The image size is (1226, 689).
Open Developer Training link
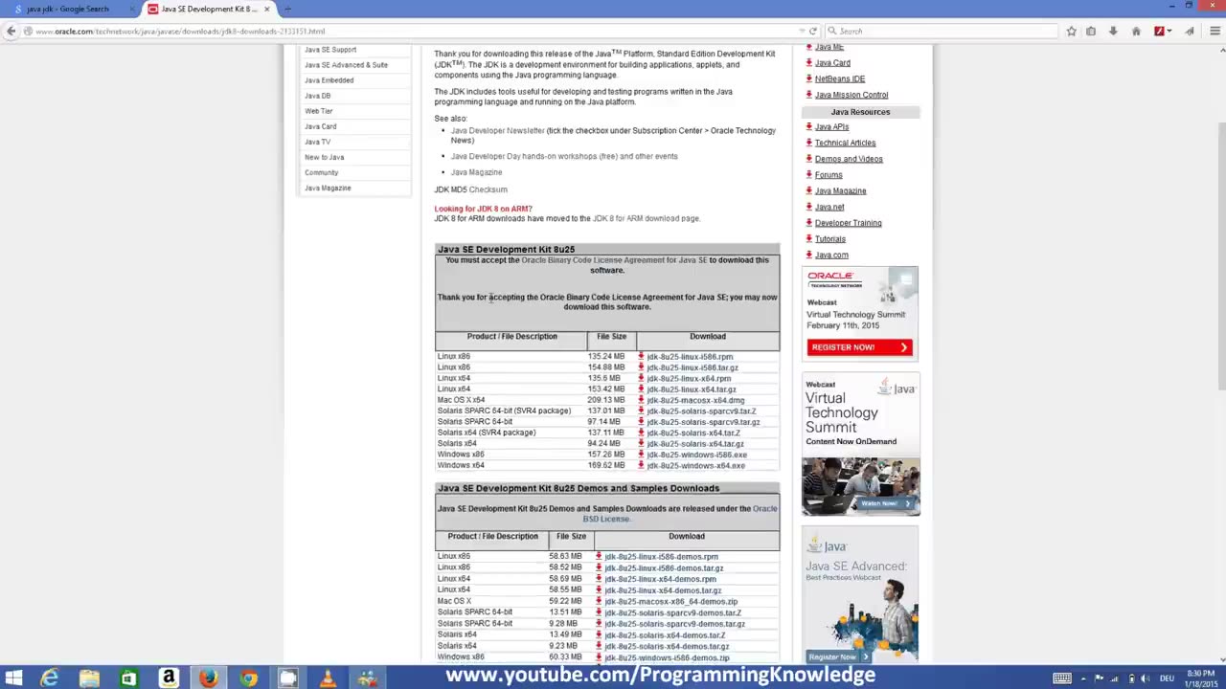point(848,223)
